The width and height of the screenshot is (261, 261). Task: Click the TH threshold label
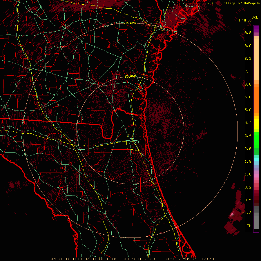click(249, 226)
